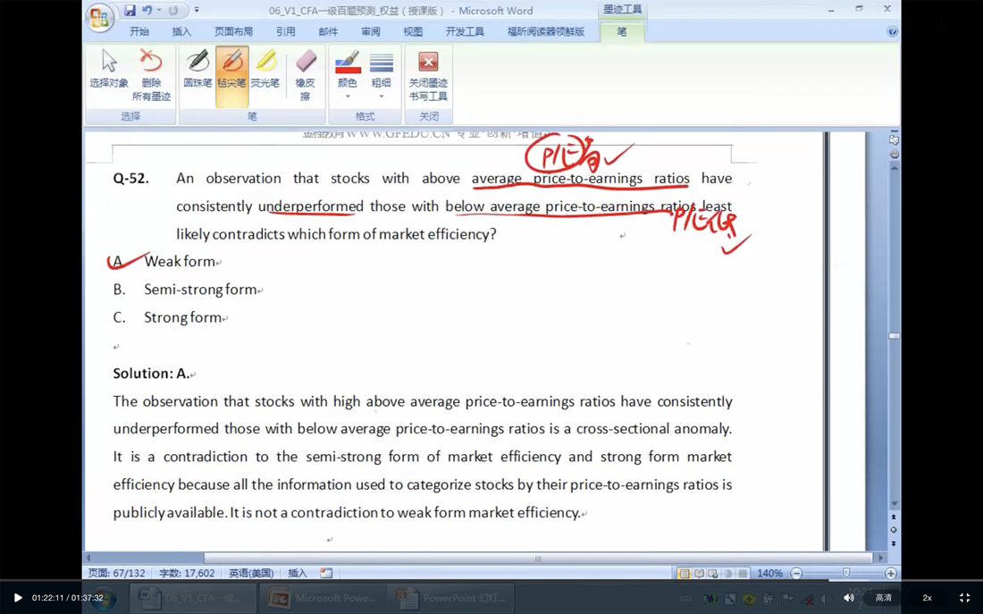Screen dimensions: 983x614
Task: Open the Office Button menu
Action: (100, 17)
